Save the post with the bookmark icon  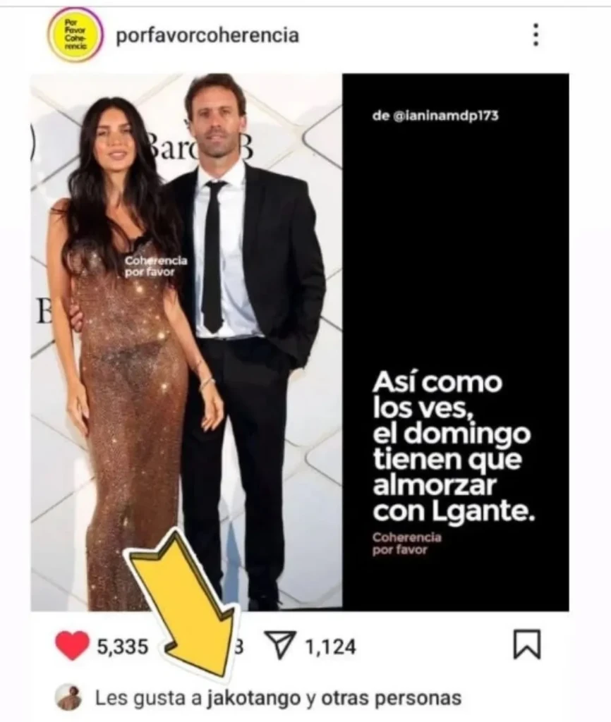526,644
